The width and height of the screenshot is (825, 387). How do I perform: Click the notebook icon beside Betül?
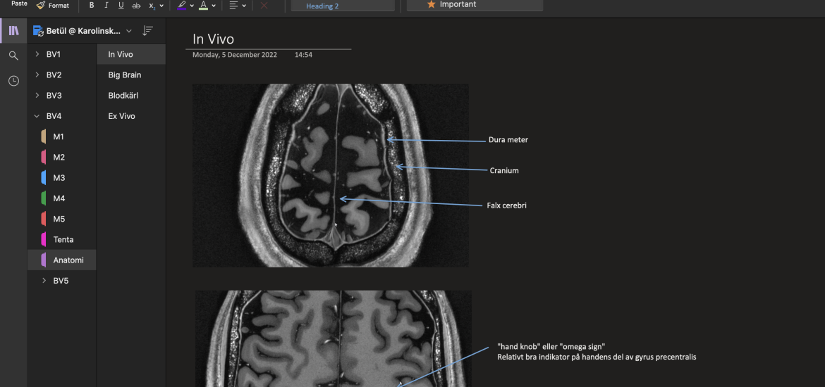(x=38, y=31)
